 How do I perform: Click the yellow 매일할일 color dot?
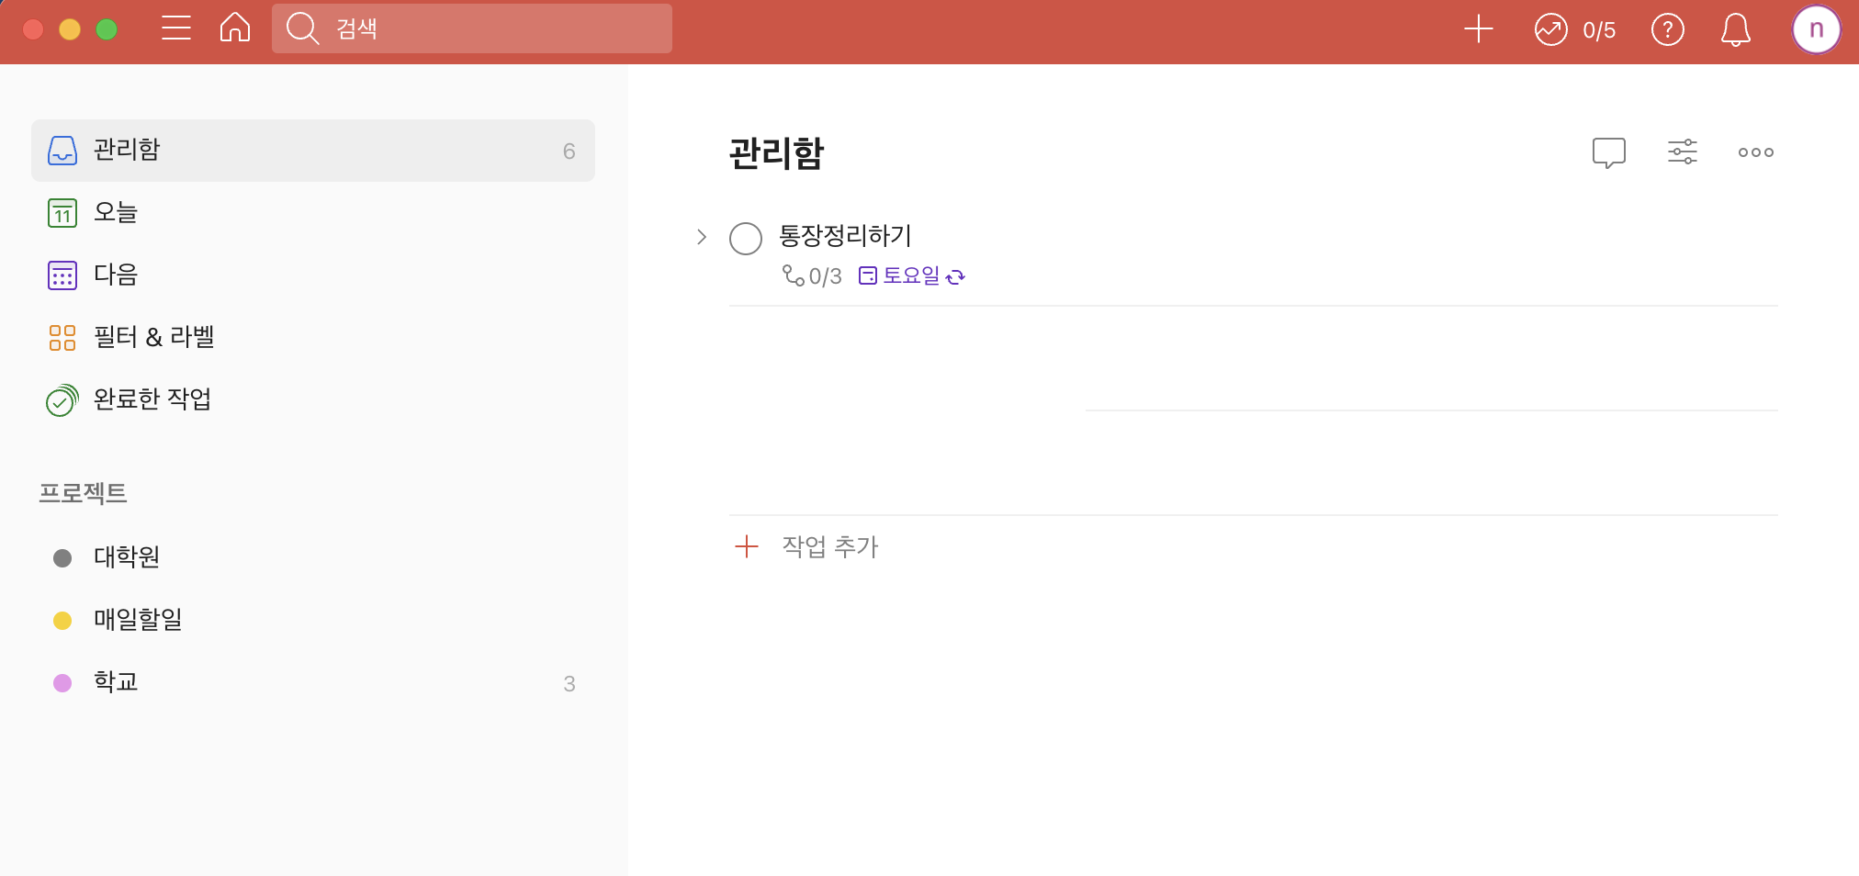(x=62, y=621)
